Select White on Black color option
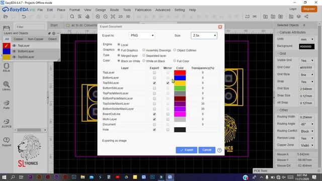Screen dimensions: 322x181 [144, 61]
